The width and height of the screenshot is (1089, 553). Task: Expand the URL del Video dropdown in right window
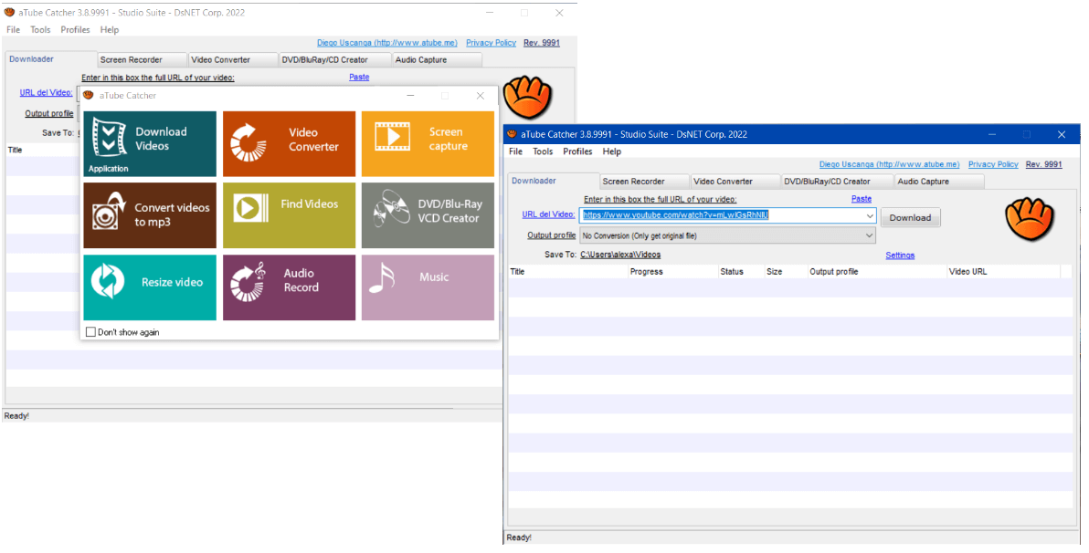coord(870,216)
